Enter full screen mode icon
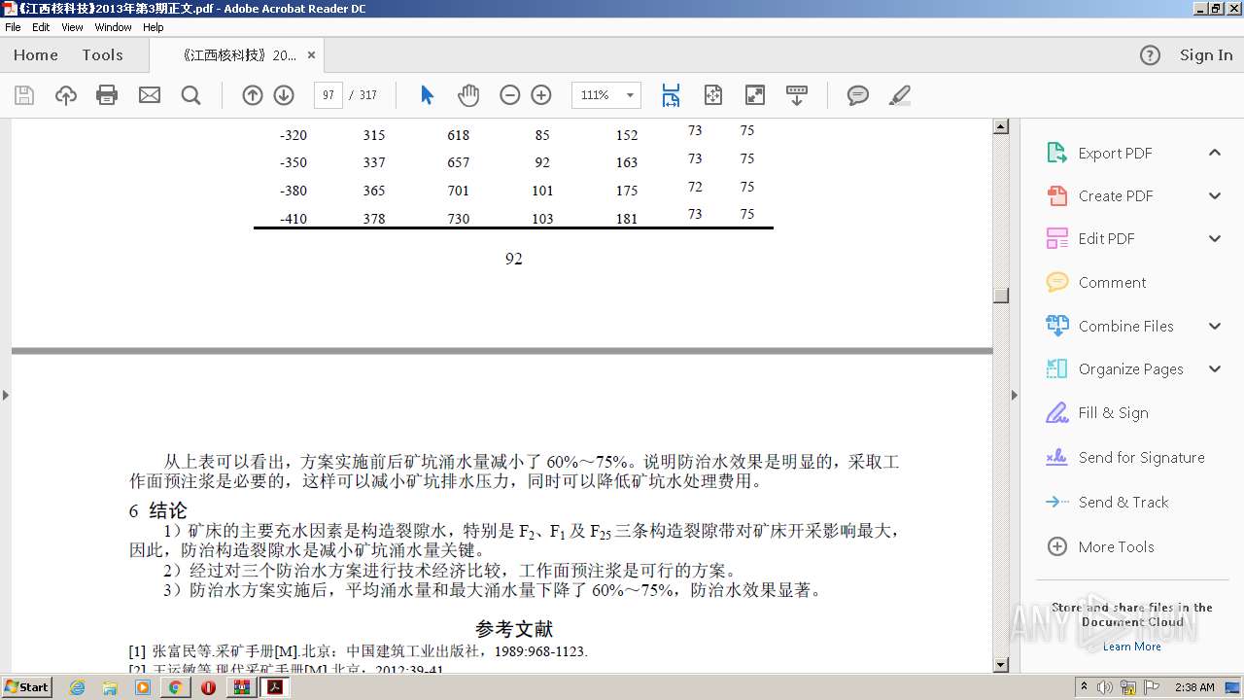 754,95
